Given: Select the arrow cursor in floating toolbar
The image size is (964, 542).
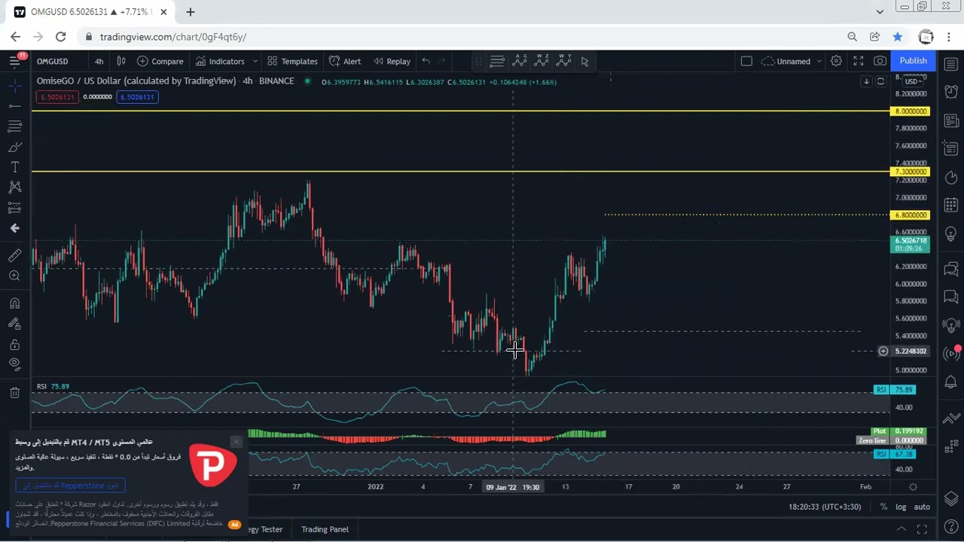Looking at the screenshot, I should coord(584,61).
